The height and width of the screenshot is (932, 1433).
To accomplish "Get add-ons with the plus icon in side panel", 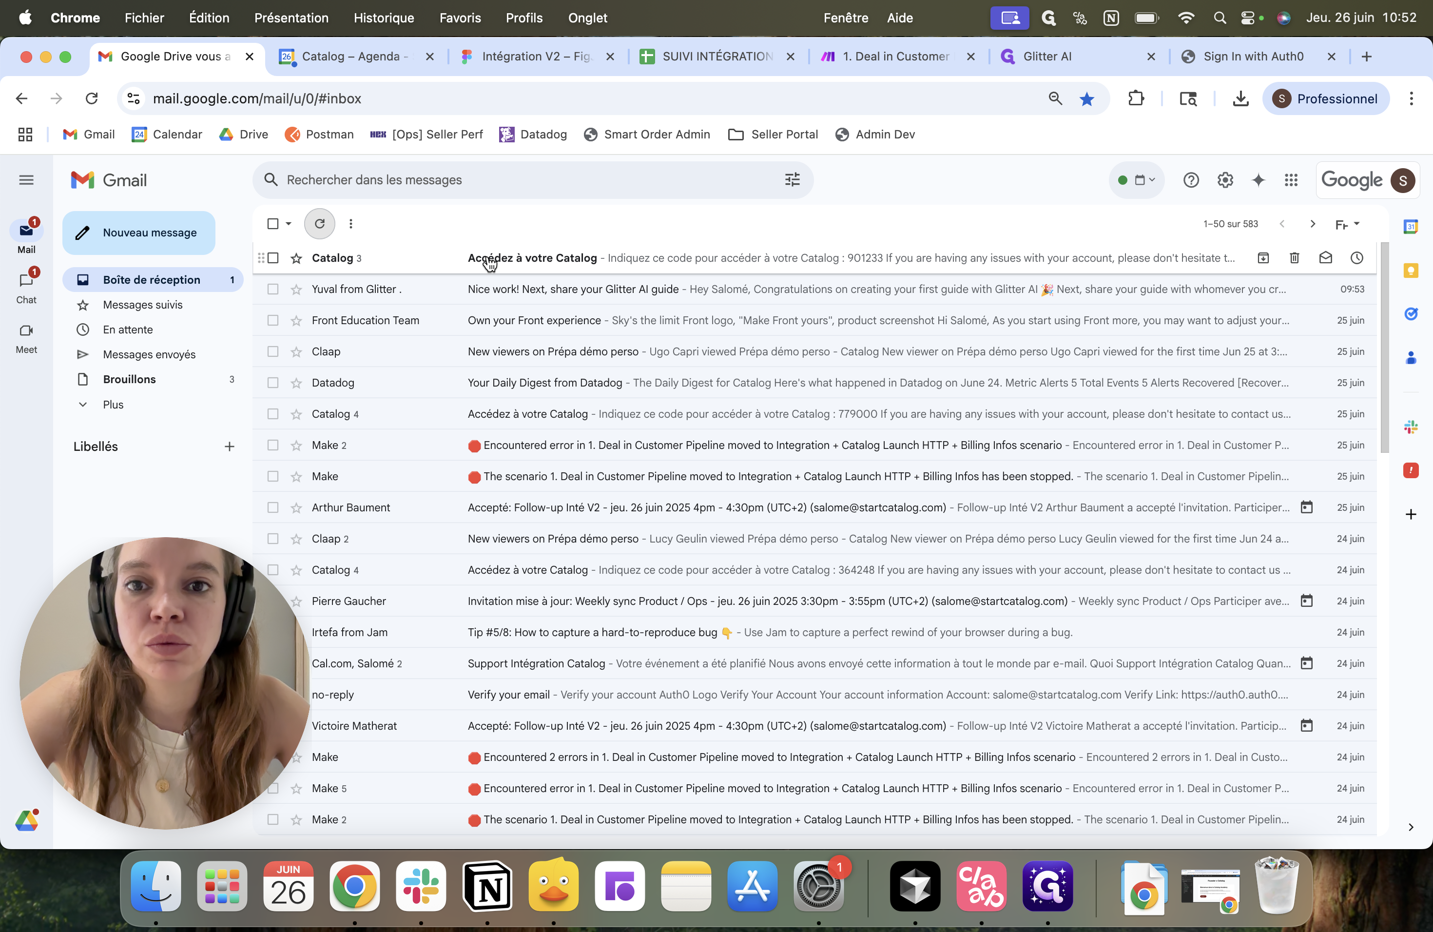I will point(1411,514).
